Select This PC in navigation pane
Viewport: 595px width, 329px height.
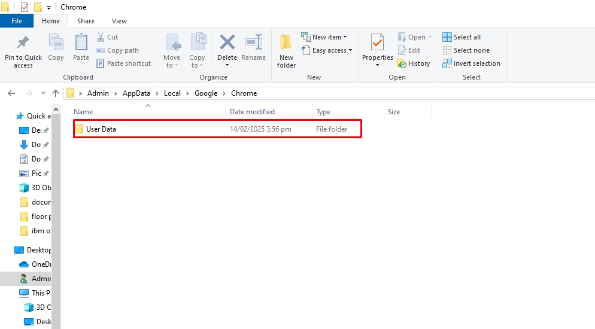coord(35,293)
